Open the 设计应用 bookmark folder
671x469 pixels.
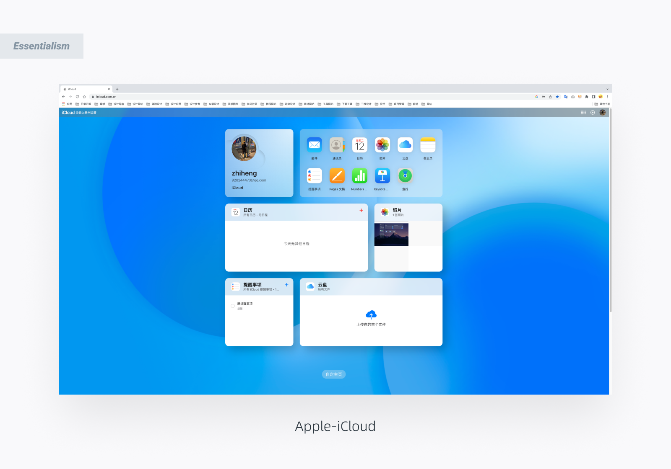[x=174, y=104]
